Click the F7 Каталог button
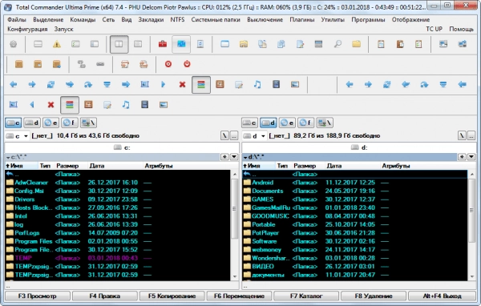The image size is (481, 306). (306, 296)
